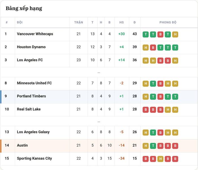This screenshot has width=198, height=170.
Task: Click Sporting Kansas City's yellow H form badge
Action: [160, 159]
